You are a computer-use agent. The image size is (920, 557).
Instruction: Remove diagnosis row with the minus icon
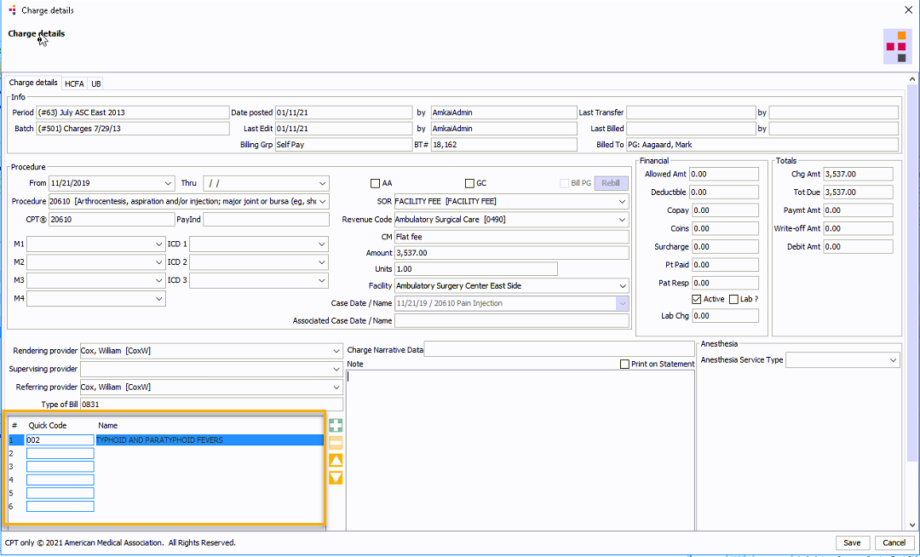click(336, 443)
